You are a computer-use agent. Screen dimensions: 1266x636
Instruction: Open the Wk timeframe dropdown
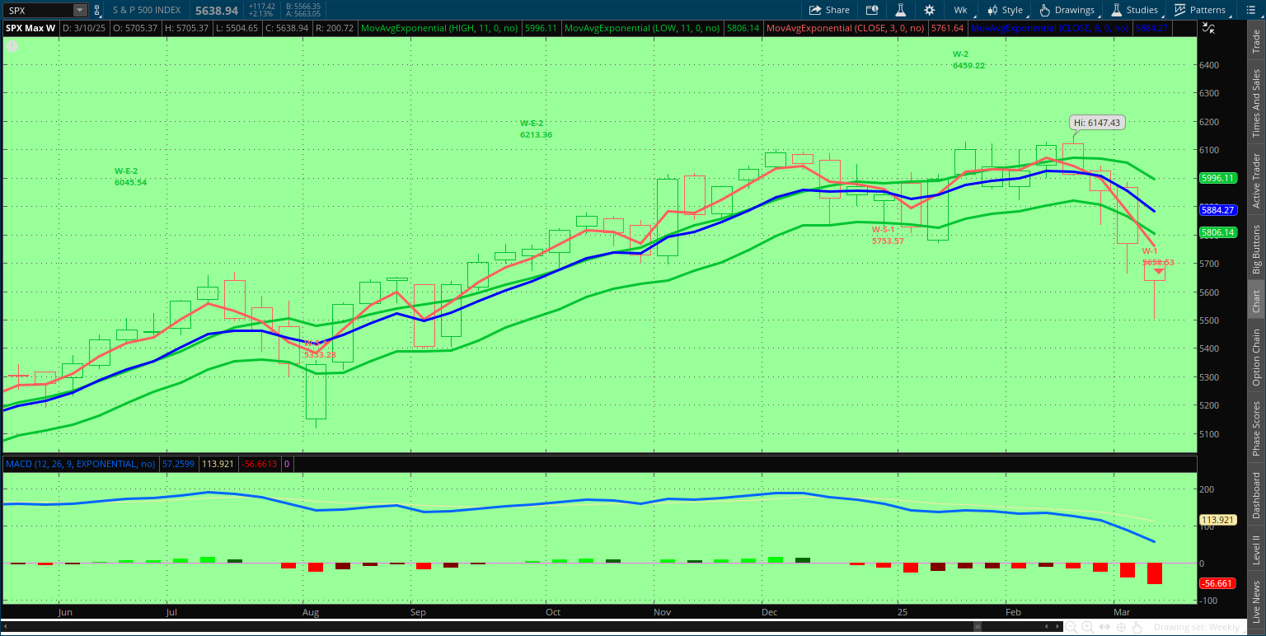coord(960,10)
